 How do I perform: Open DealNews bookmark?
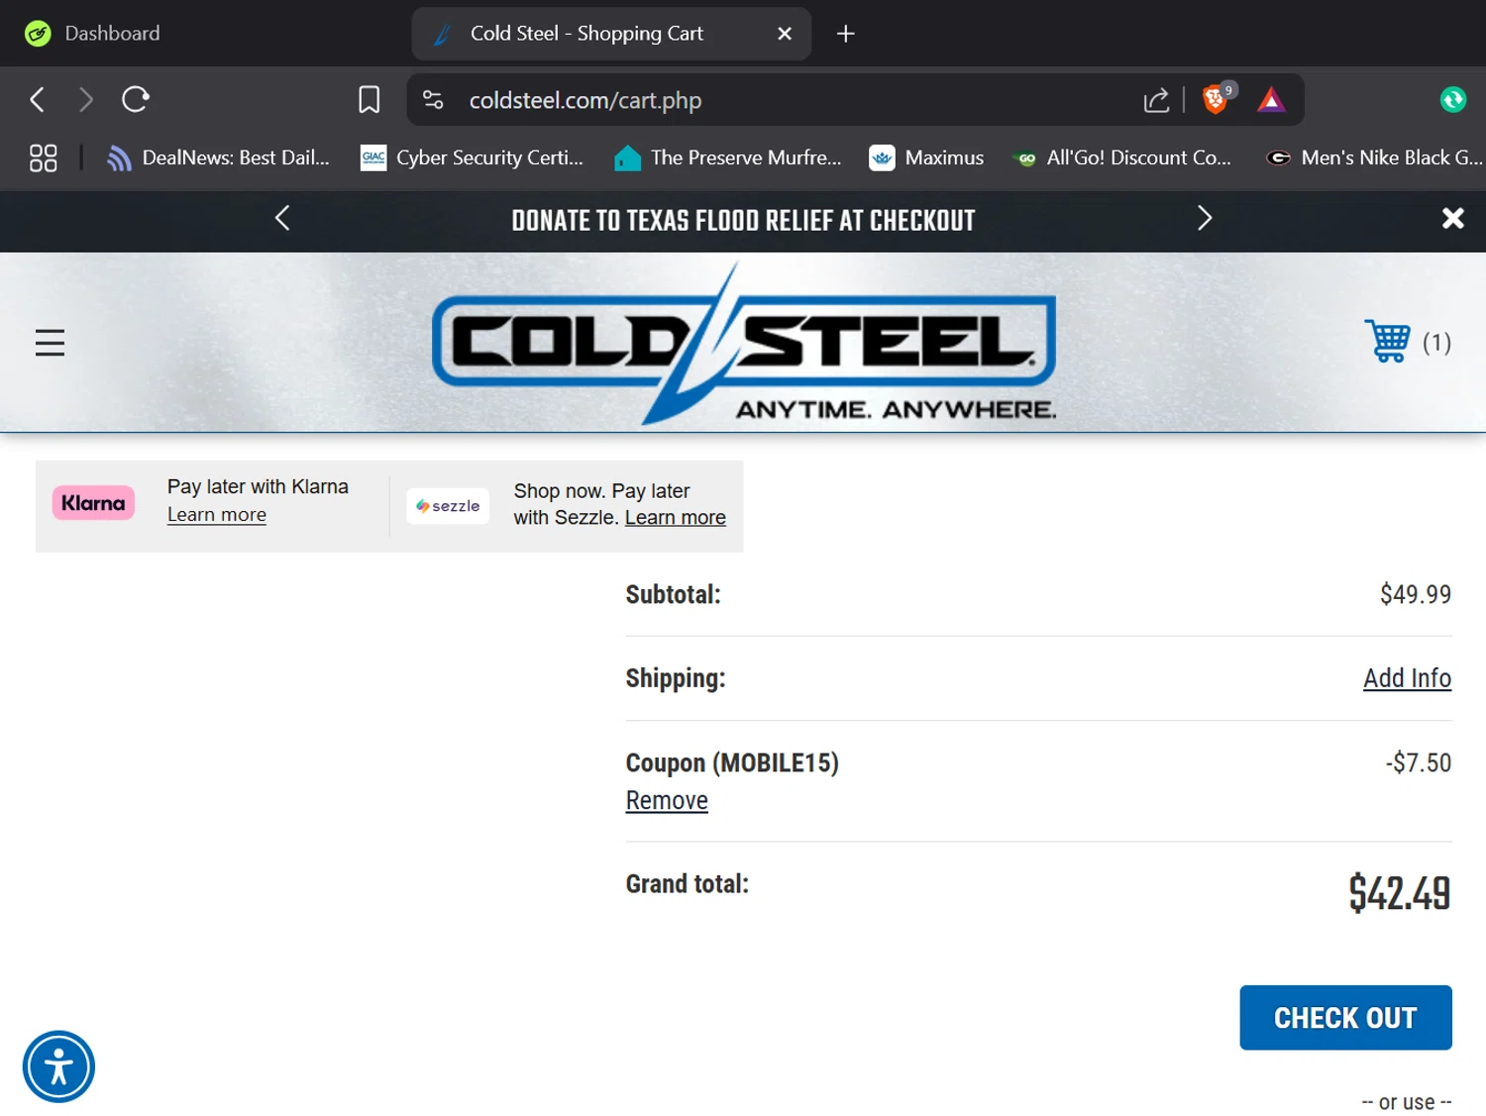coord(219,158)
